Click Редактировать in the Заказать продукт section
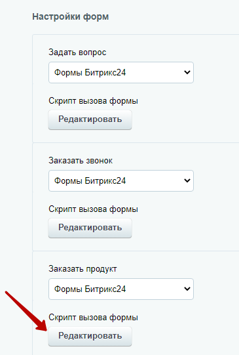239x355 pixels. tap(90, 336)
